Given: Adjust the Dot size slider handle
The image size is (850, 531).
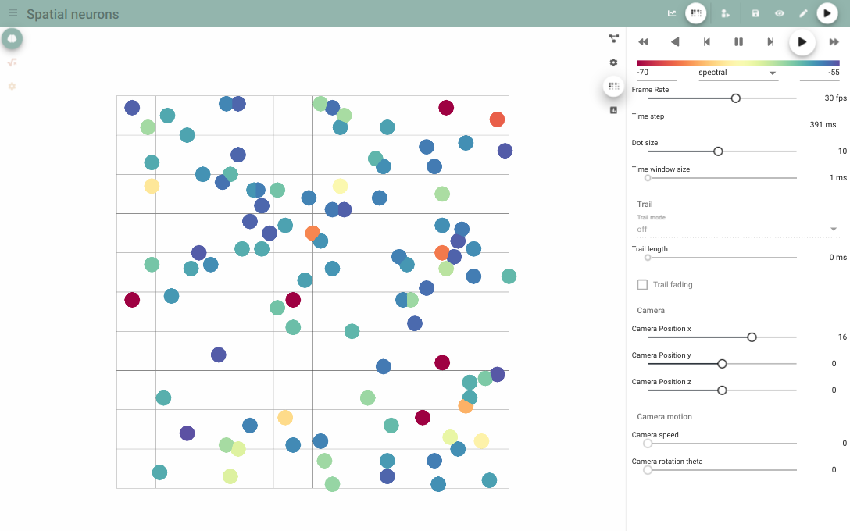Looking at the screenshot, I should pos(718,151).
